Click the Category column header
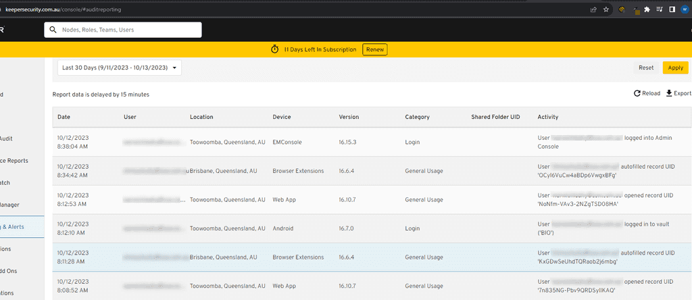Viewport: 692px width, 300px height. click(x=417, y=117)
